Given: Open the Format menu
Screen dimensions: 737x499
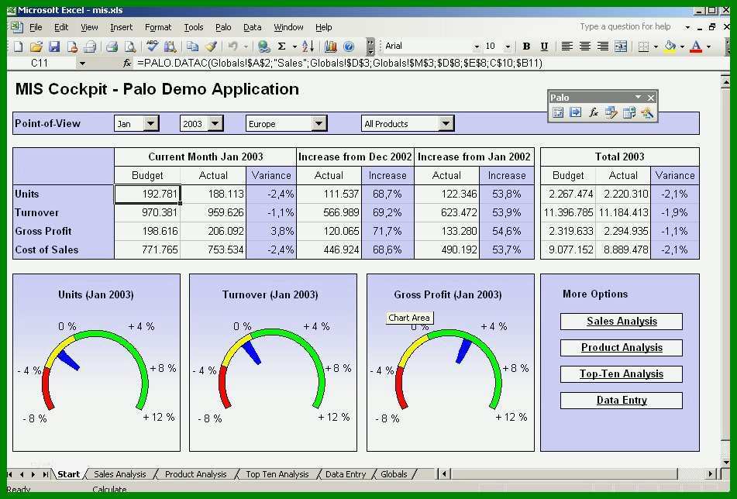Looking at the screenshot, I should (x=158, y=27).
